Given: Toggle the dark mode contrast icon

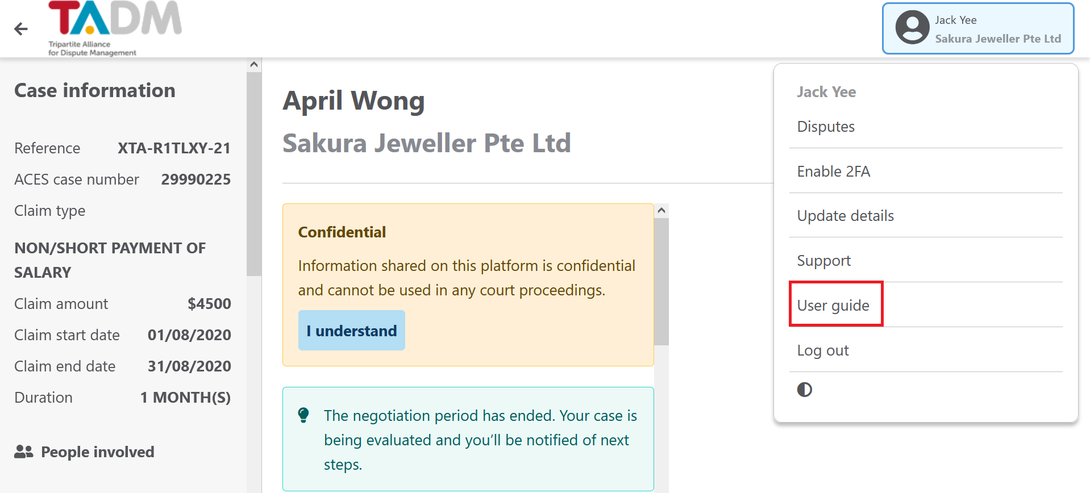Looking at the screenshot, I should pyautogui.click(x=804, y=390).
